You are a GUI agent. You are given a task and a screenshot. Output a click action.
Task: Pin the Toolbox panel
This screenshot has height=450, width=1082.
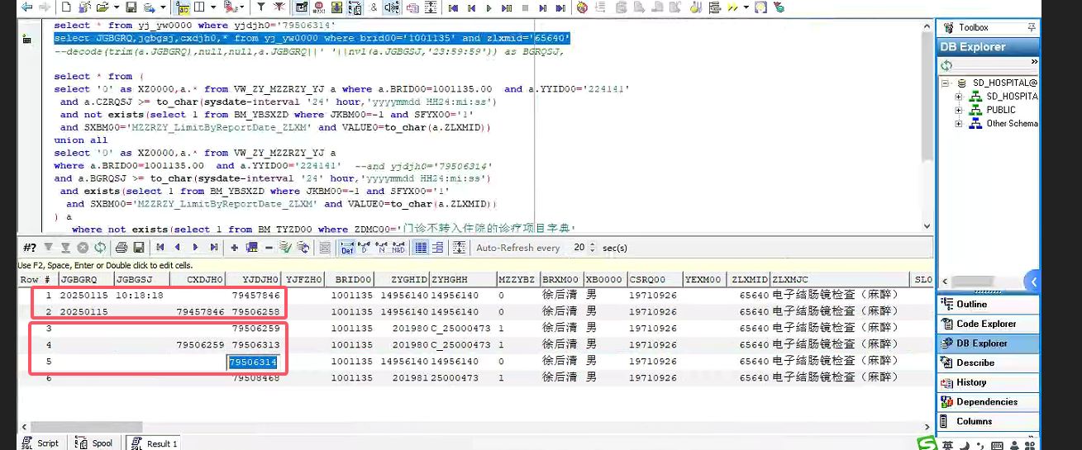[x=1031, y=27]
